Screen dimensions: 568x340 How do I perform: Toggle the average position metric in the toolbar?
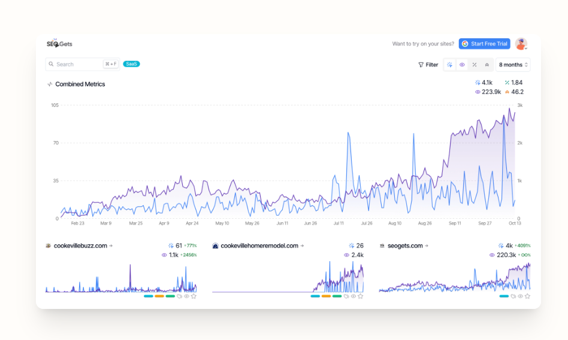click(487, 65)
